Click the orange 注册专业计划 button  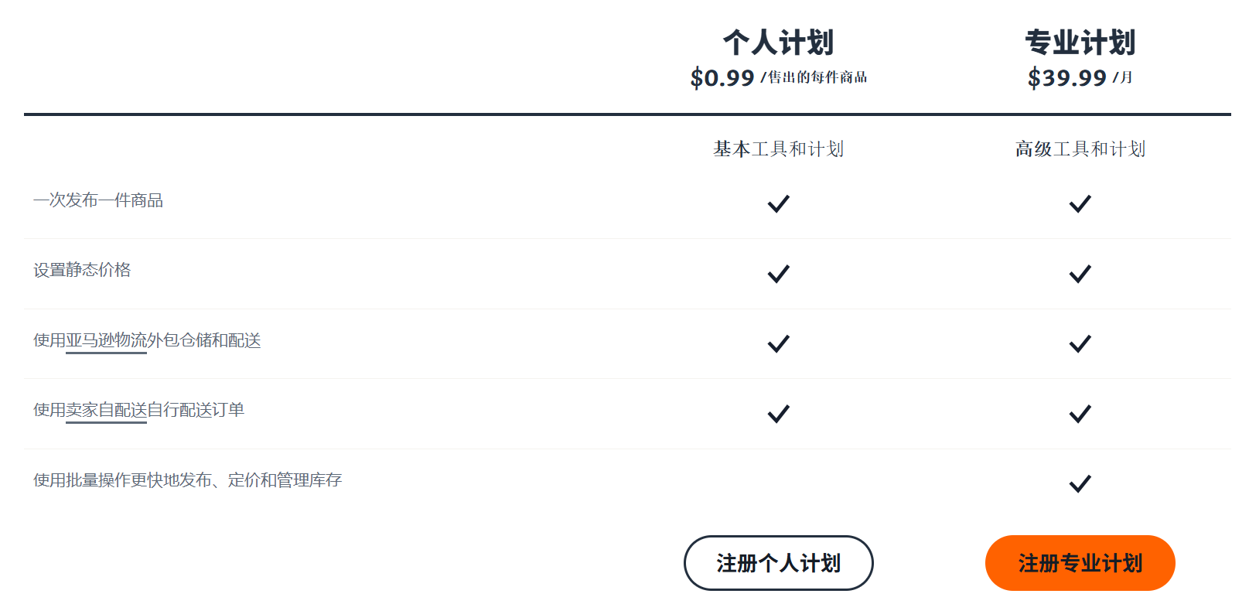click(x=1080, y=563)
